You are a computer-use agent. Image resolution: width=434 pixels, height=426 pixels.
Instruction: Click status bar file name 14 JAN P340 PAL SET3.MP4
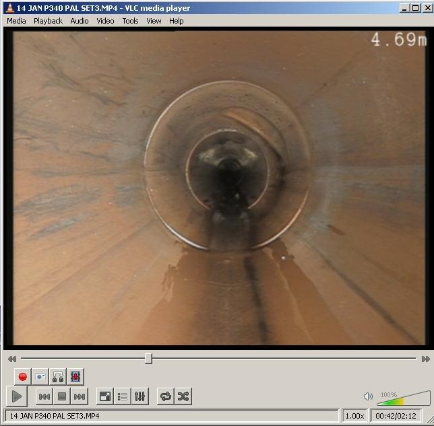[x=55, y=416]
